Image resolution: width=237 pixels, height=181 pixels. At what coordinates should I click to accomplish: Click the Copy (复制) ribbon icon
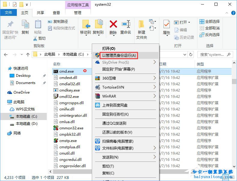[25, 24]
